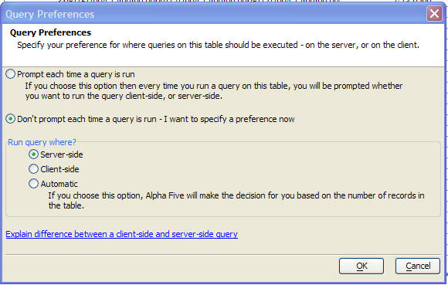The height and width of the screenshot is (285, 448).
Task: Click the 'Automatic' label text
Action: point(59,184)
